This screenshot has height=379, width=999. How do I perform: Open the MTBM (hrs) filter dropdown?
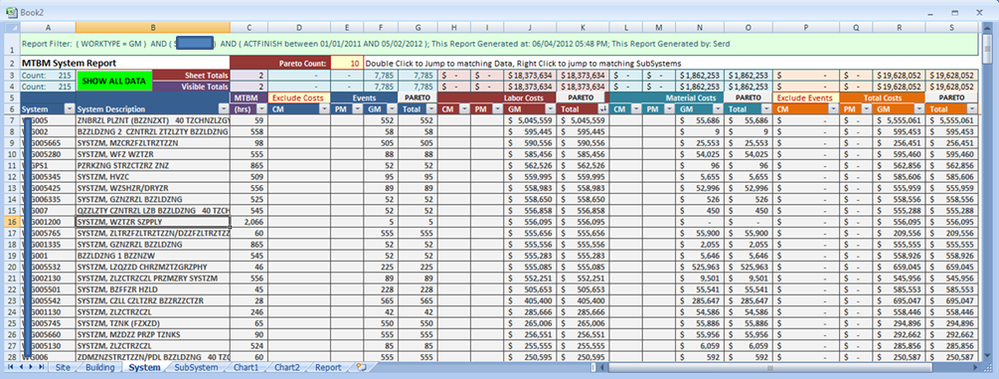[x=261, y=109]
